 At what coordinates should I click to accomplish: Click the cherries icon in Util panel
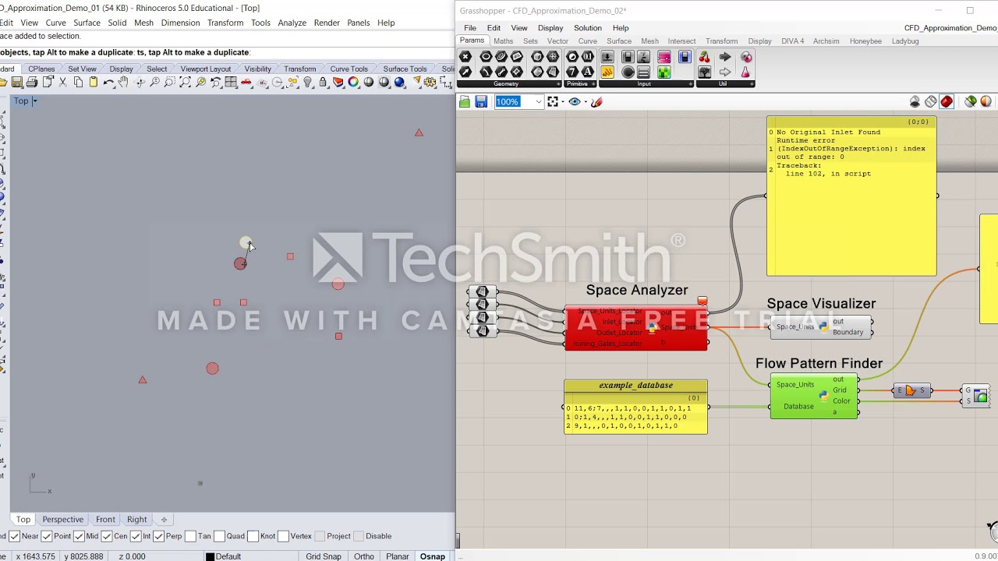pyautogui.click(x=705, y=57)
